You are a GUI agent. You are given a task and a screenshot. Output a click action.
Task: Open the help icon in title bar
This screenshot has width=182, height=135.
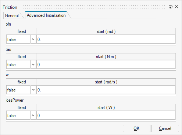click(x=171, y=7)
